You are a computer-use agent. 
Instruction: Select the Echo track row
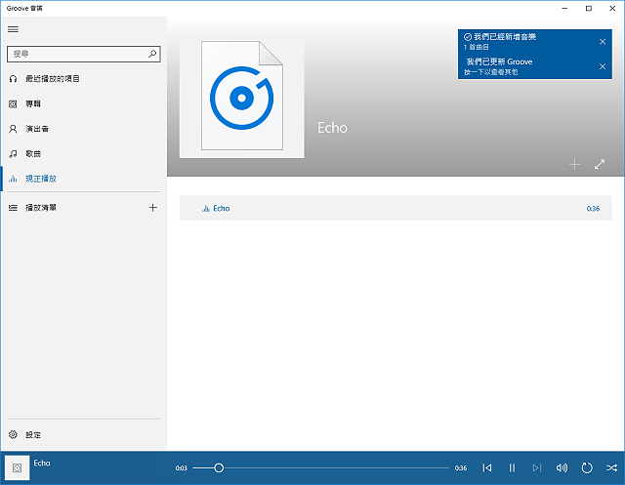pyautogui.click(x=396, y=208)
